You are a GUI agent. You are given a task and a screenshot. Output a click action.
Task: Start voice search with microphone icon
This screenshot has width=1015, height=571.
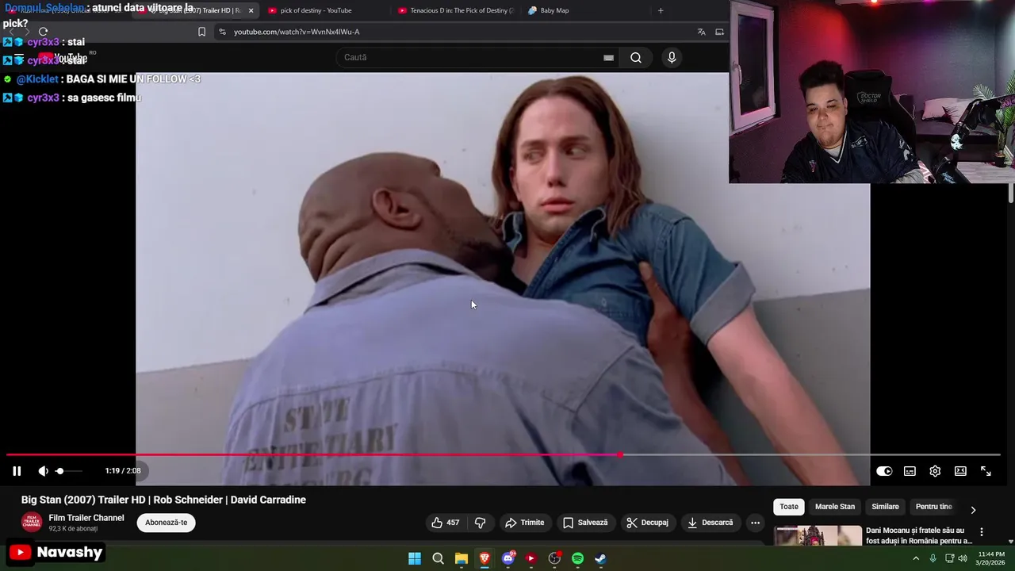[x=672, y=57]
